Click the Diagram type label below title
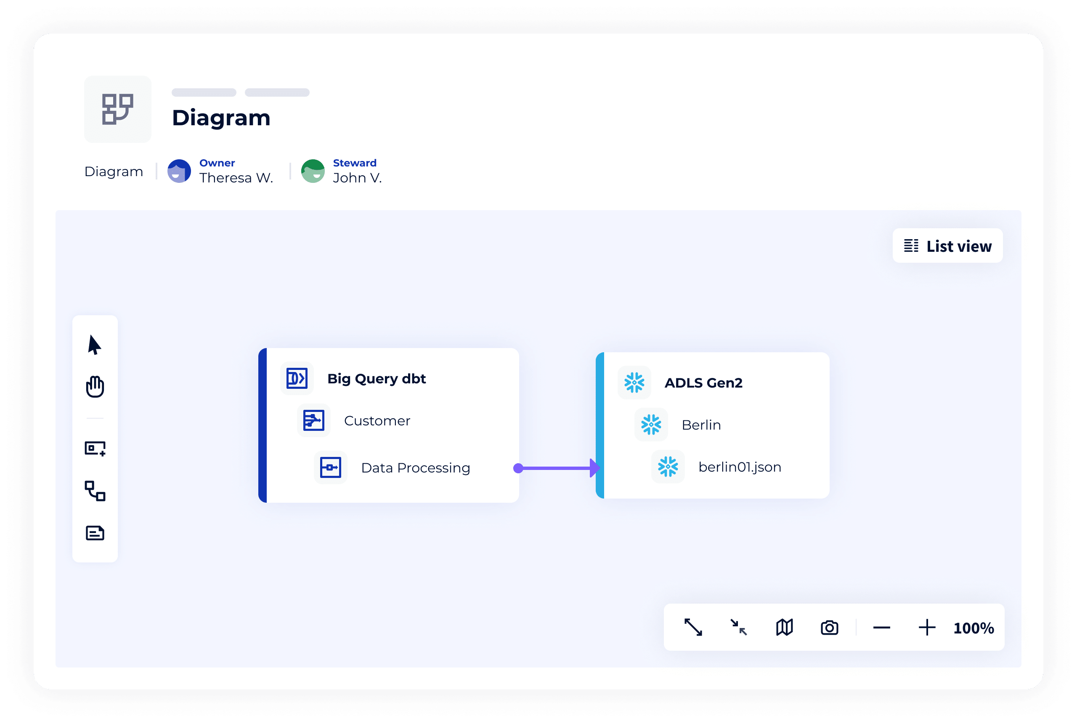Image resolution: width=1077 pixels, height=723 pixels. (114, 172)
